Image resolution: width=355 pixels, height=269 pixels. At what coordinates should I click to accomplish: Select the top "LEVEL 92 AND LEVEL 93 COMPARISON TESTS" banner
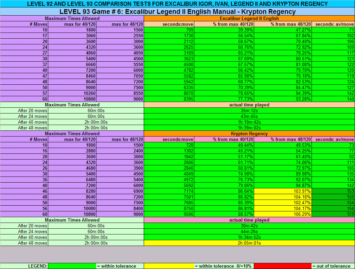coord(177,4)
